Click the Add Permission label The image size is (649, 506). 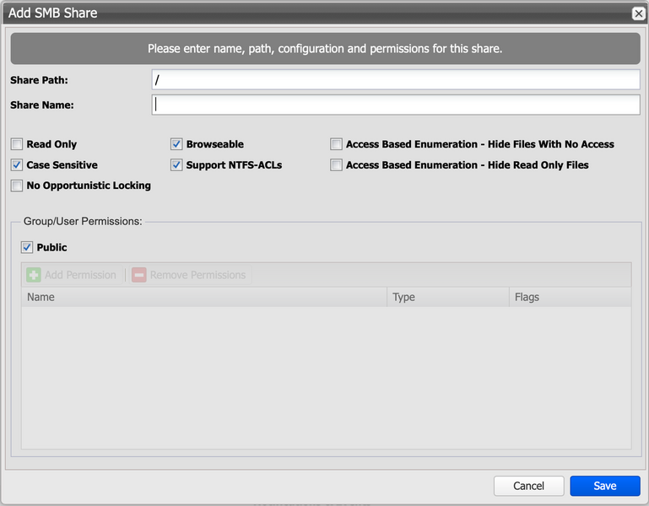pos(80,275)
